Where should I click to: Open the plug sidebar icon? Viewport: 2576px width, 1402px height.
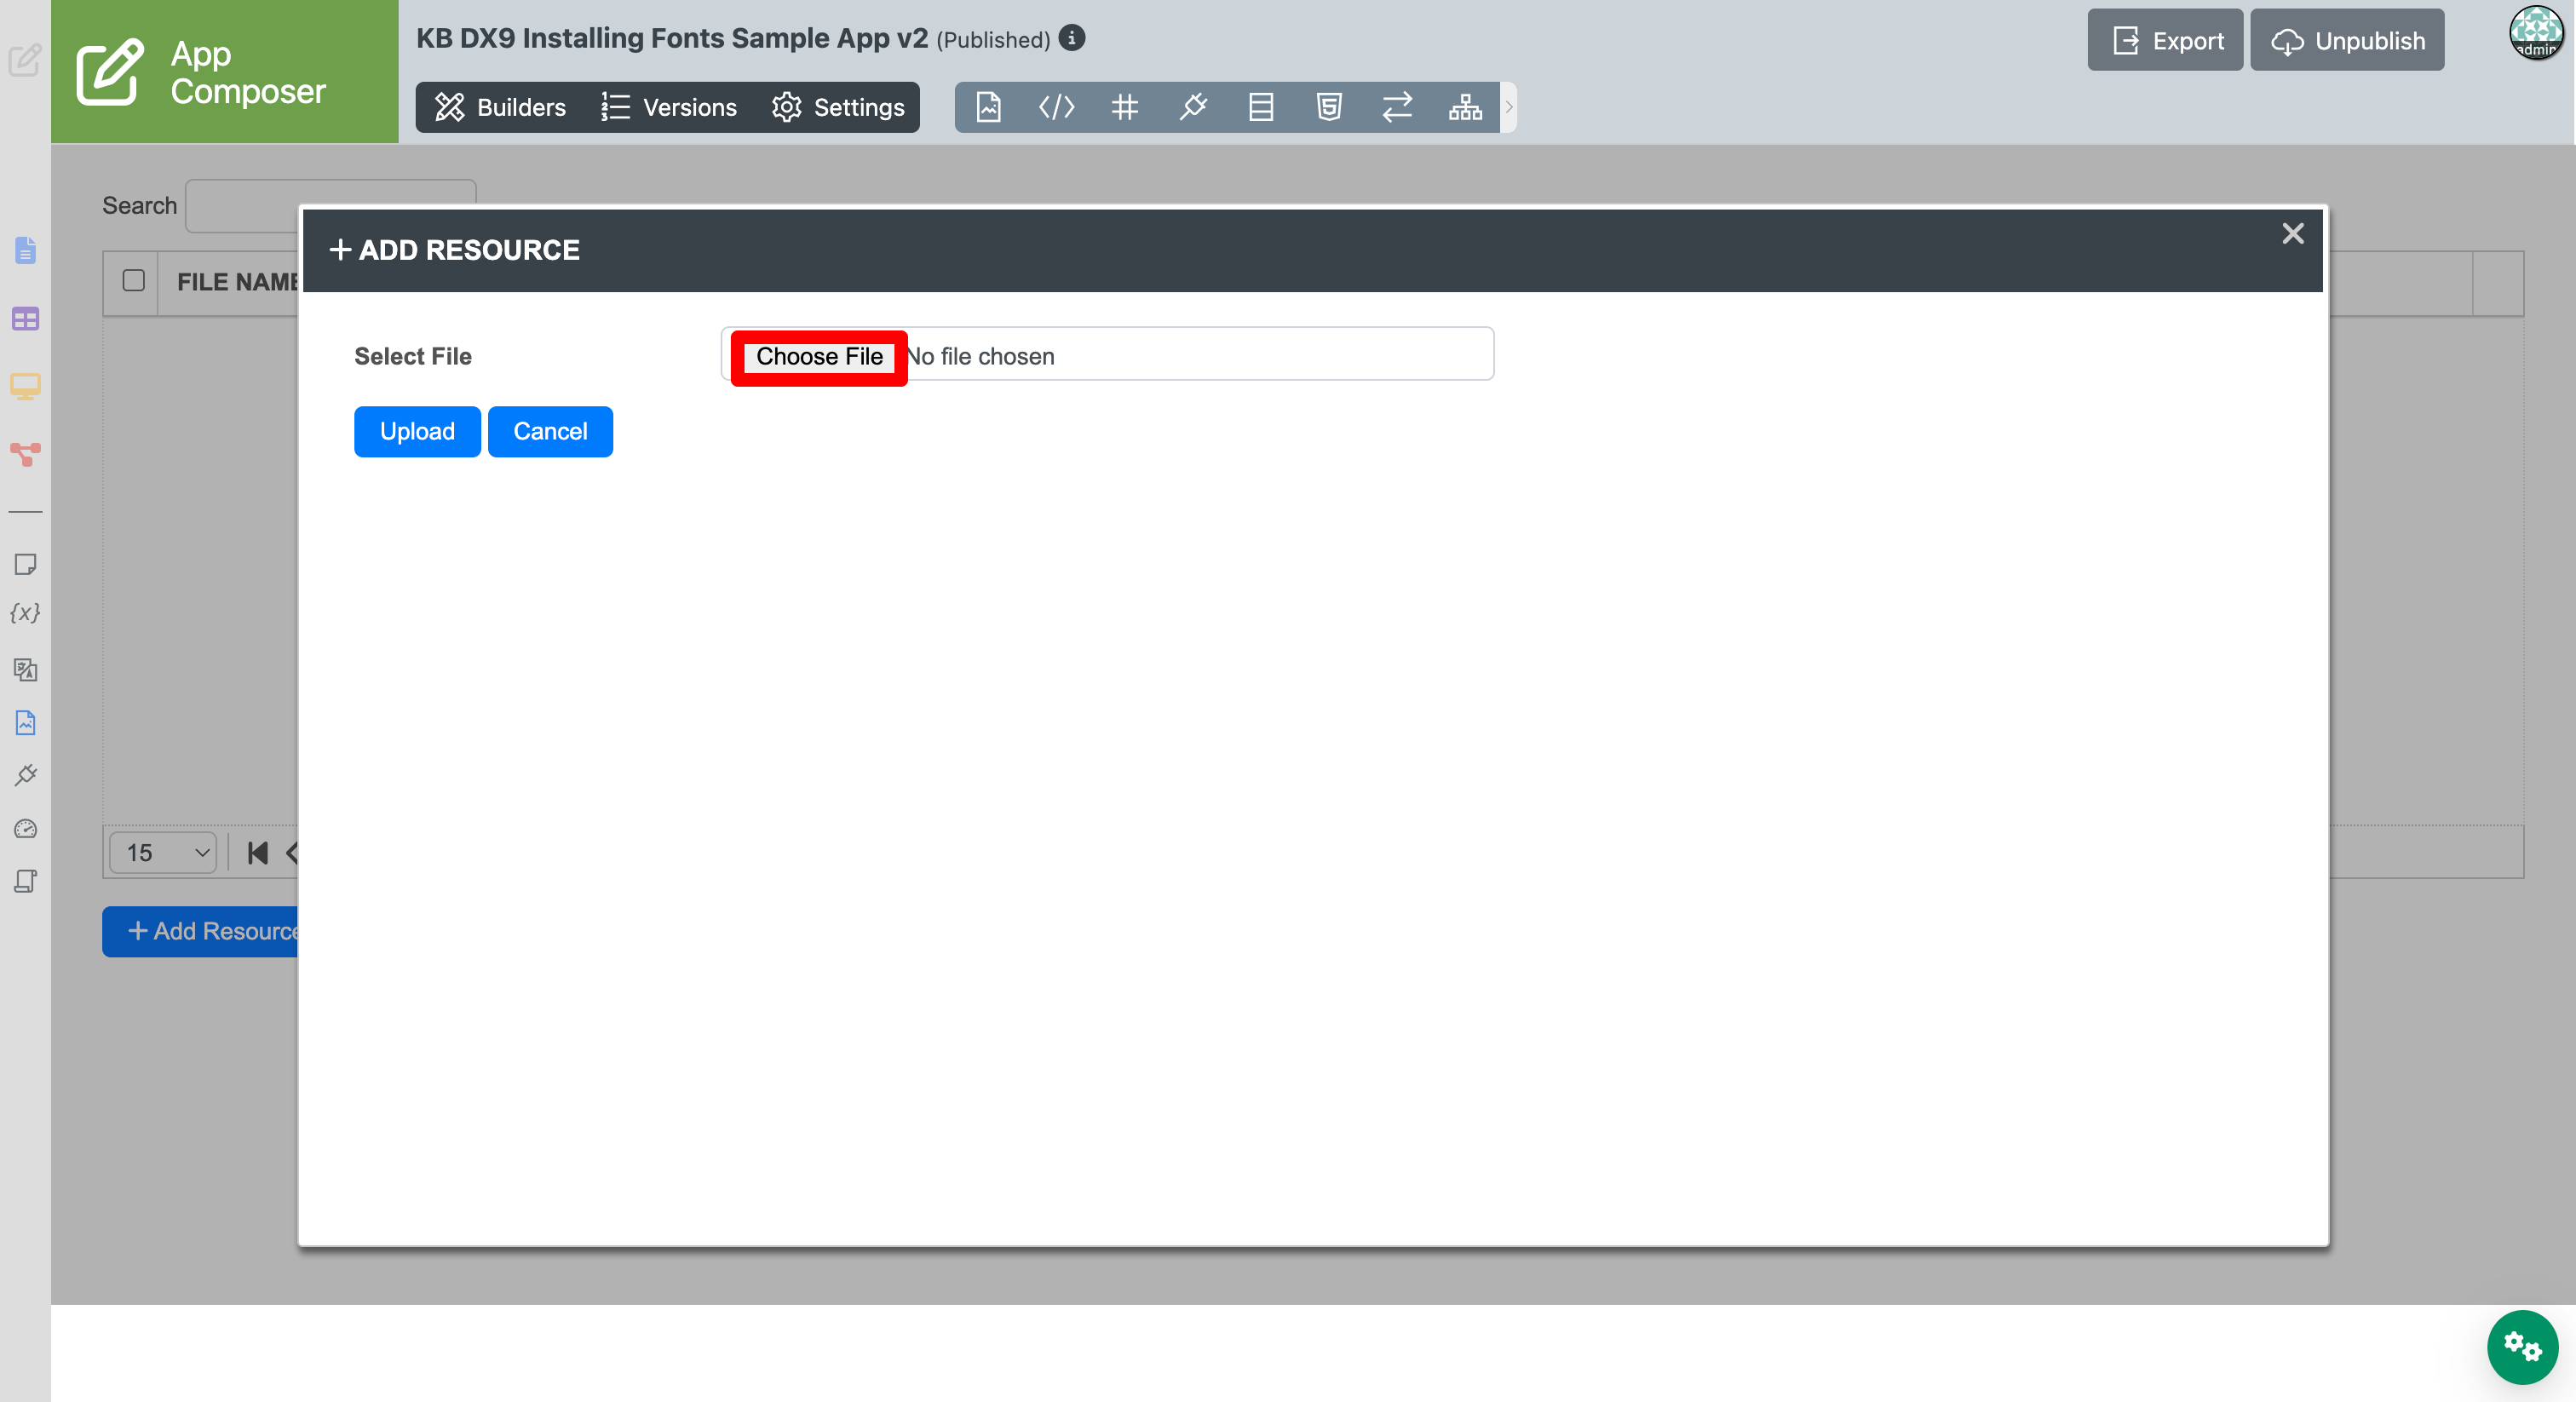click(25, 776)
